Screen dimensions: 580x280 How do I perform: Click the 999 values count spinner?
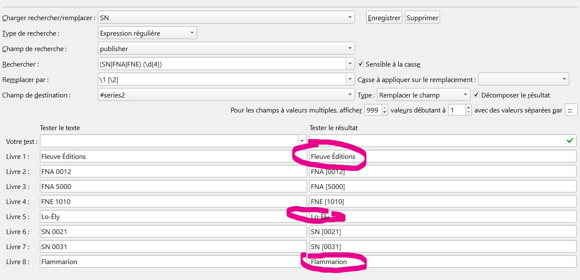click(372, 110)
